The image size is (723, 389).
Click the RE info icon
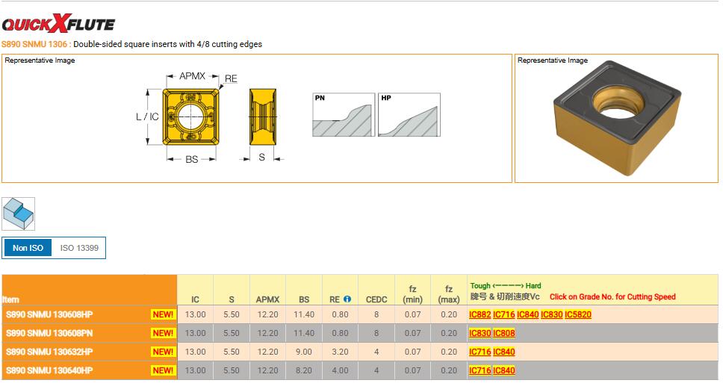(x=347, y=299)
